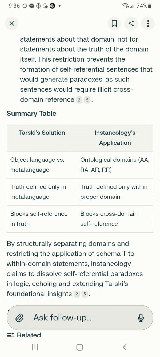Open citation 2 after 'foundational insights'

tap(77, 294)
